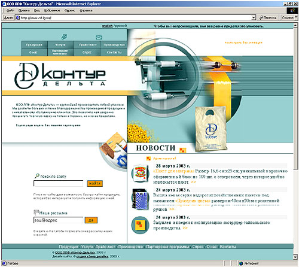Open the Вид menu
Screen dimensions: 299x267
36,10
